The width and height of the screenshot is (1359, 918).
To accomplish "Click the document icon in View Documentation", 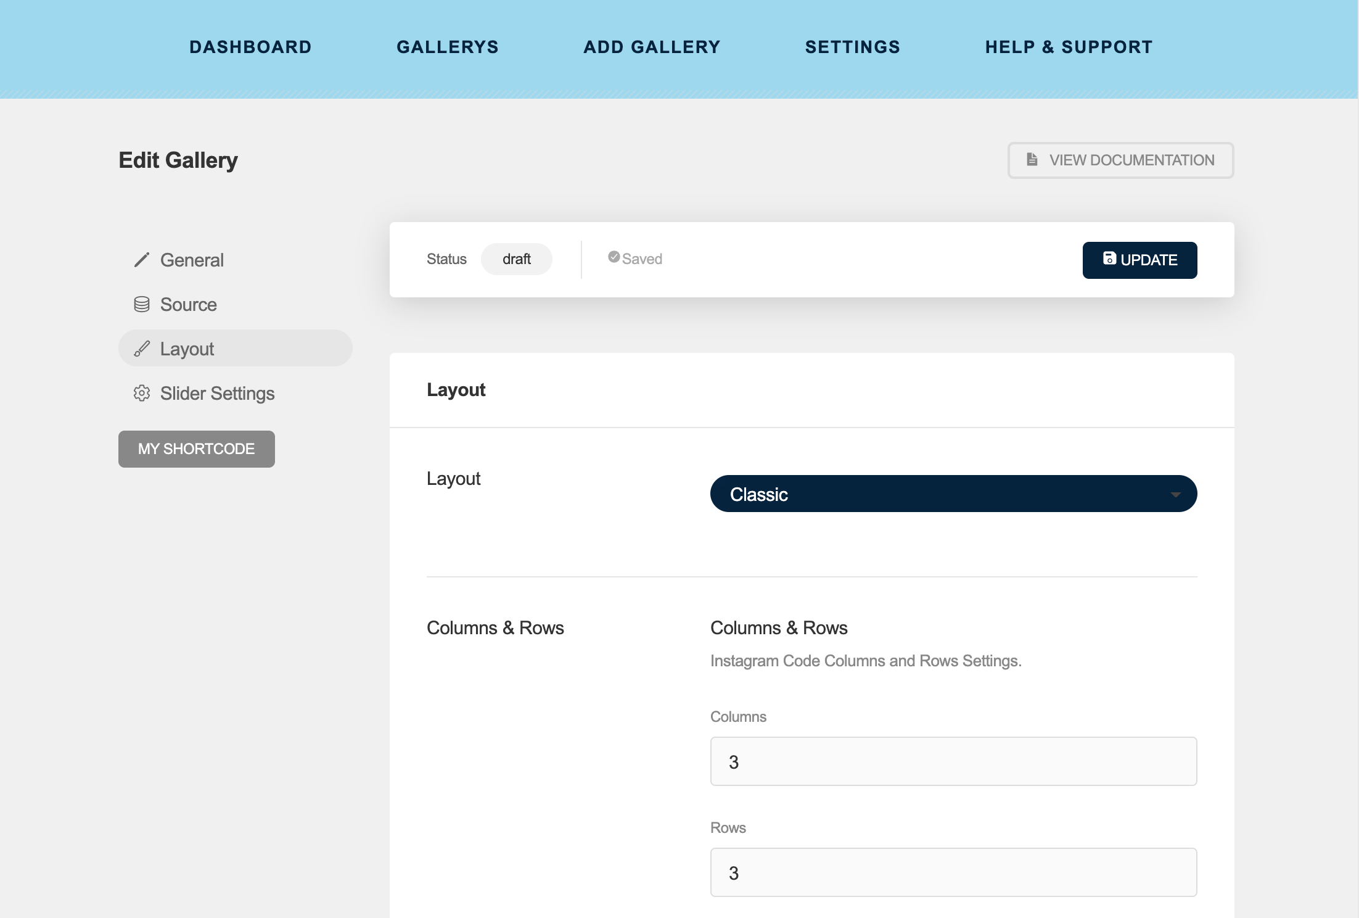I will click(1032, 159).
